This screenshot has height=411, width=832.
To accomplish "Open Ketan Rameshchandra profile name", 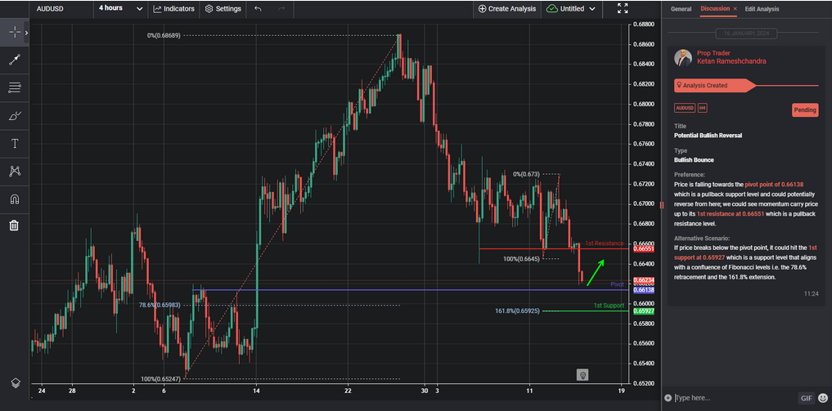I will click(731, 61).
